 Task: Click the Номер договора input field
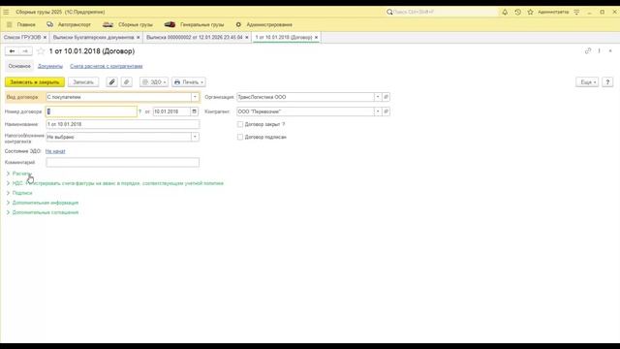[x=91, y=111]
